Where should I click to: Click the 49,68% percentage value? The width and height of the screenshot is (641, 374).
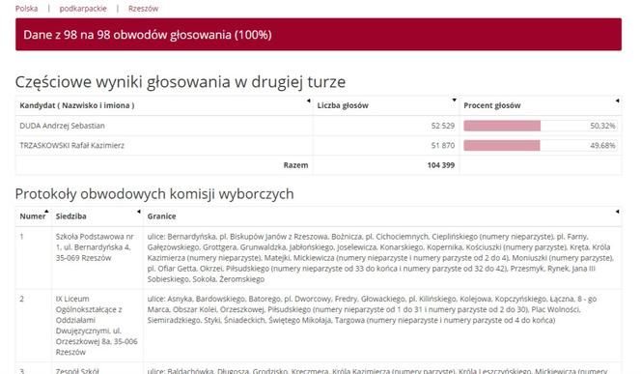602,145
